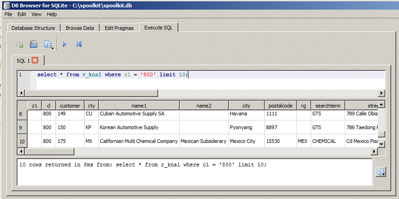
Task: Open the Help menu
Action: pyautogui.click(x=51, y=14)
